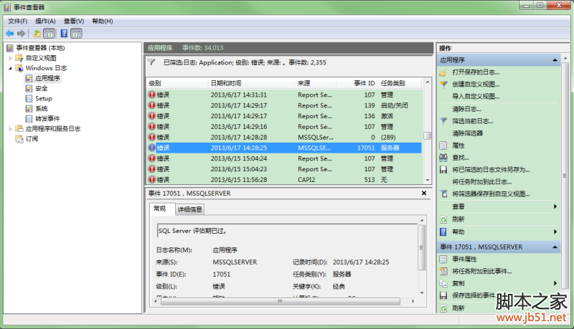574x329 pixels.
Task: Select event with ID 139
Action: 284,105
